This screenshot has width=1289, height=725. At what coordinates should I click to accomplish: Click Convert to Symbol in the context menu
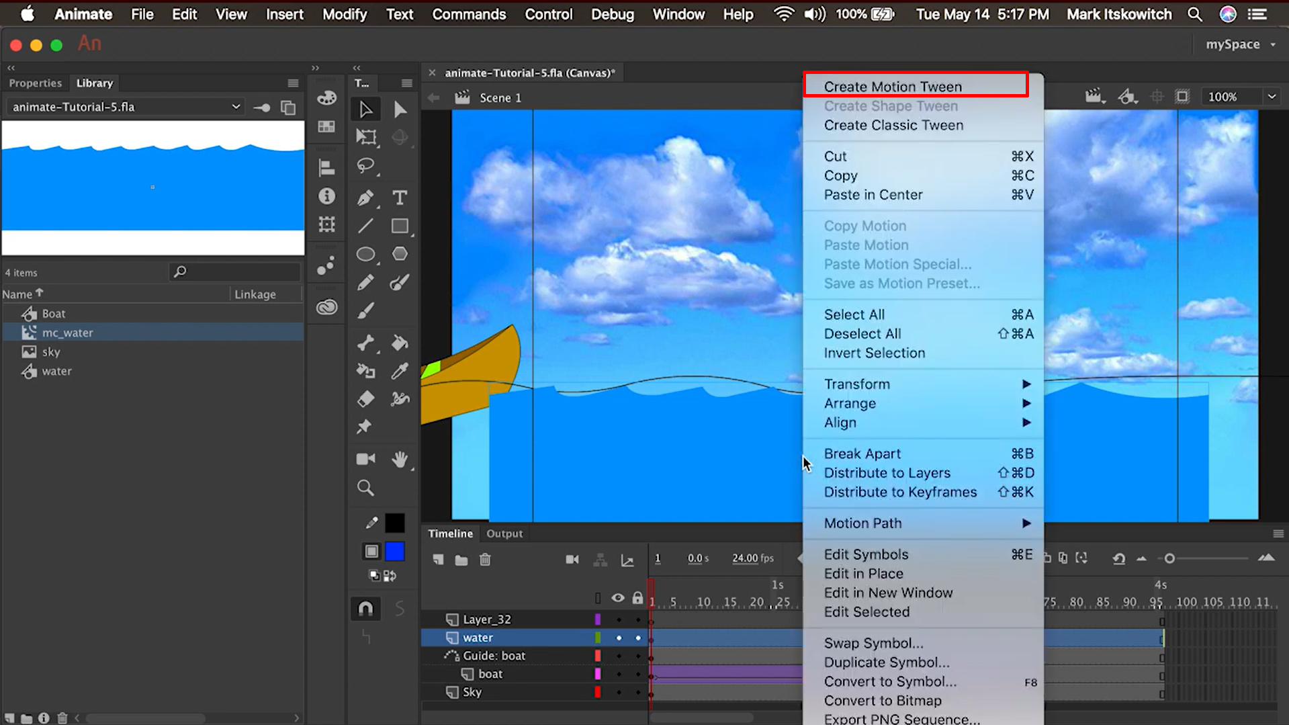coord(890,681)
